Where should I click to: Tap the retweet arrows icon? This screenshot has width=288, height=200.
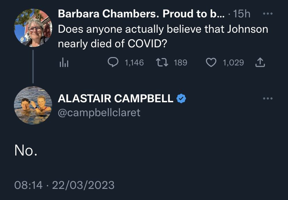(162, 63)
